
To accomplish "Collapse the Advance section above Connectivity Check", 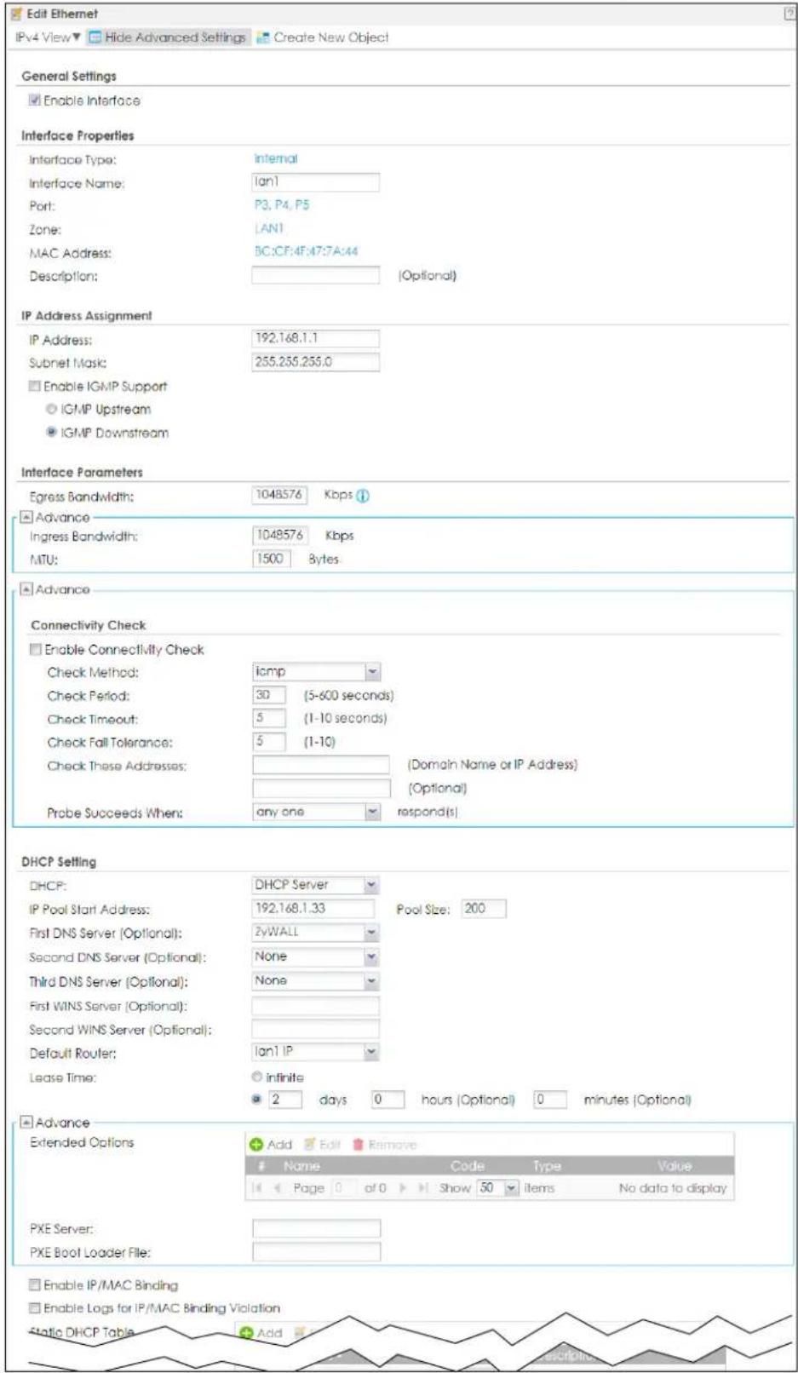I will (26, 589).
